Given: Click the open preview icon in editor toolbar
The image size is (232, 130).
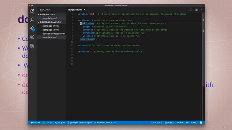Looking at the screenshot, I should tap(191, 10).
